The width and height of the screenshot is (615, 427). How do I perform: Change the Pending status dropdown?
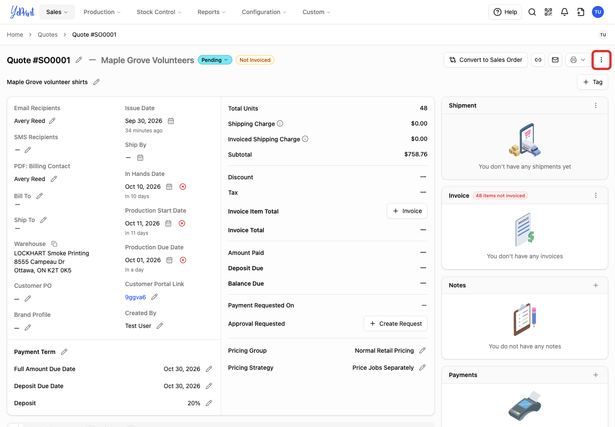point(215,60)
